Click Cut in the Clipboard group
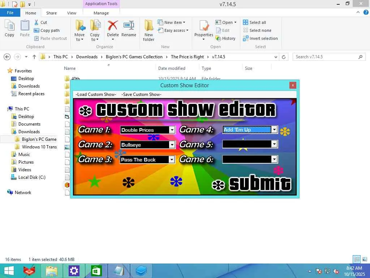This screenshot has height=278, width=370. 40,22
